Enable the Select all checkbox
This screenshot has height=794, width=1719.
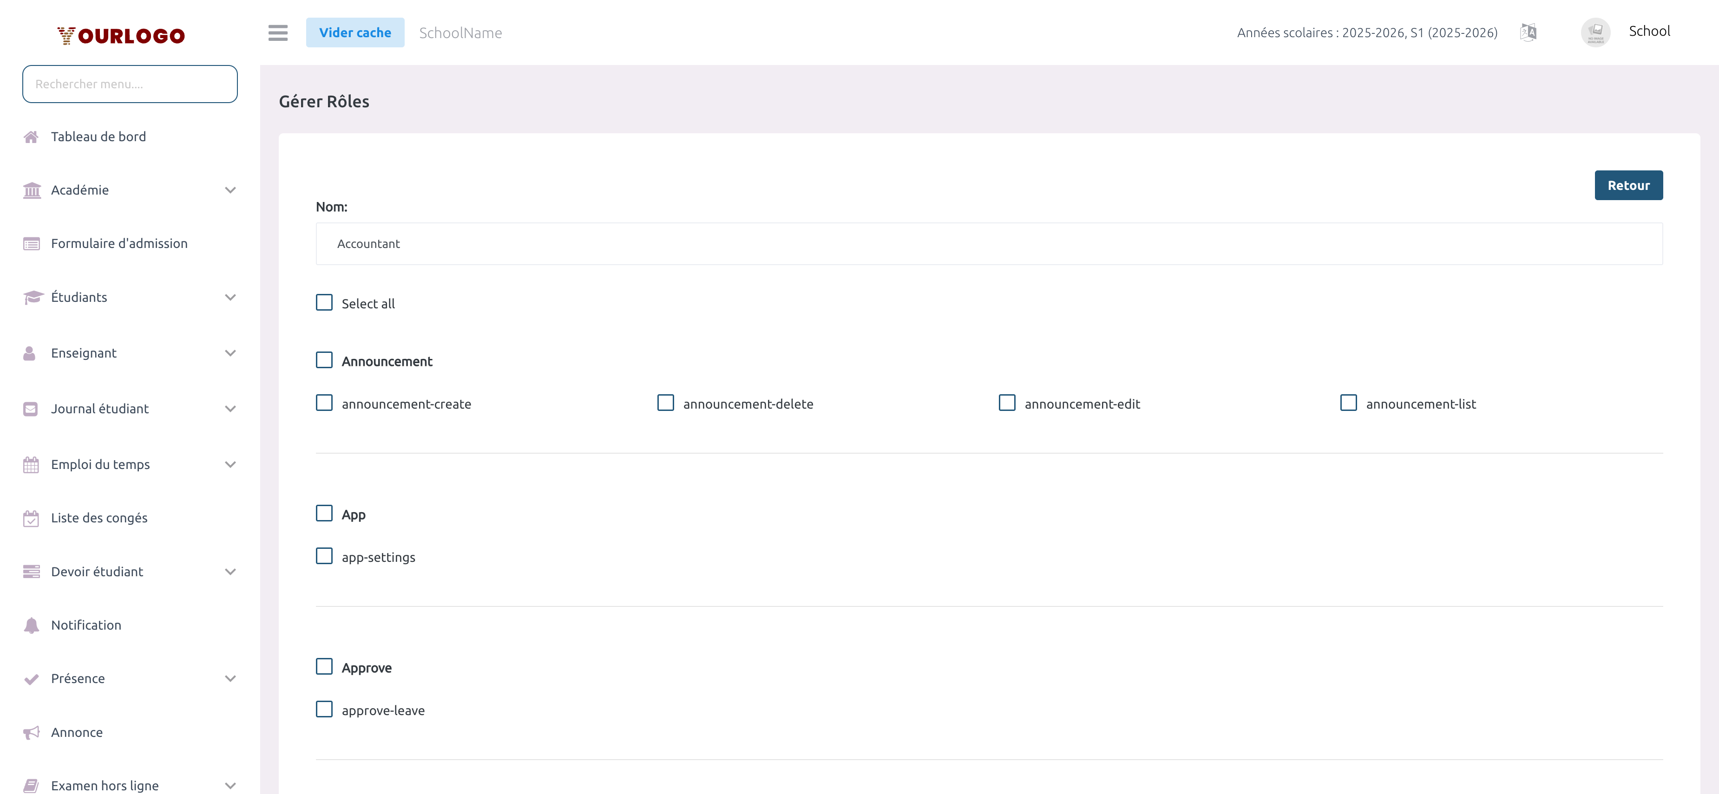click(x=324, y=302)
